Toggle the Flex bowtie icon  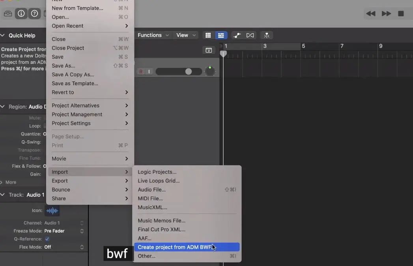pyautogui.click(x=250, y=36)
